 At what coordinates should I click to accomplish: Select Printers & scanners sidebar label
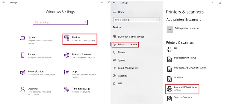coord(128,44)
